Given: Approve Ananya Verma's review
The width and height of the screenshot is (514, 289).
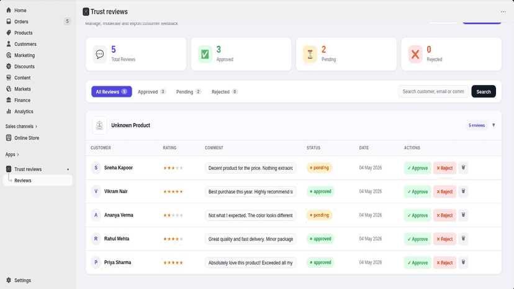Looking at the screenshot, I should coord(417,215).
